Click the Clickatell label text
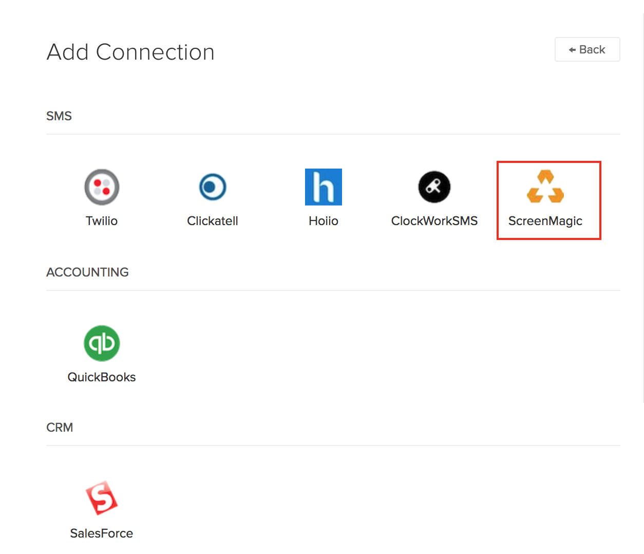 (213, 221)
